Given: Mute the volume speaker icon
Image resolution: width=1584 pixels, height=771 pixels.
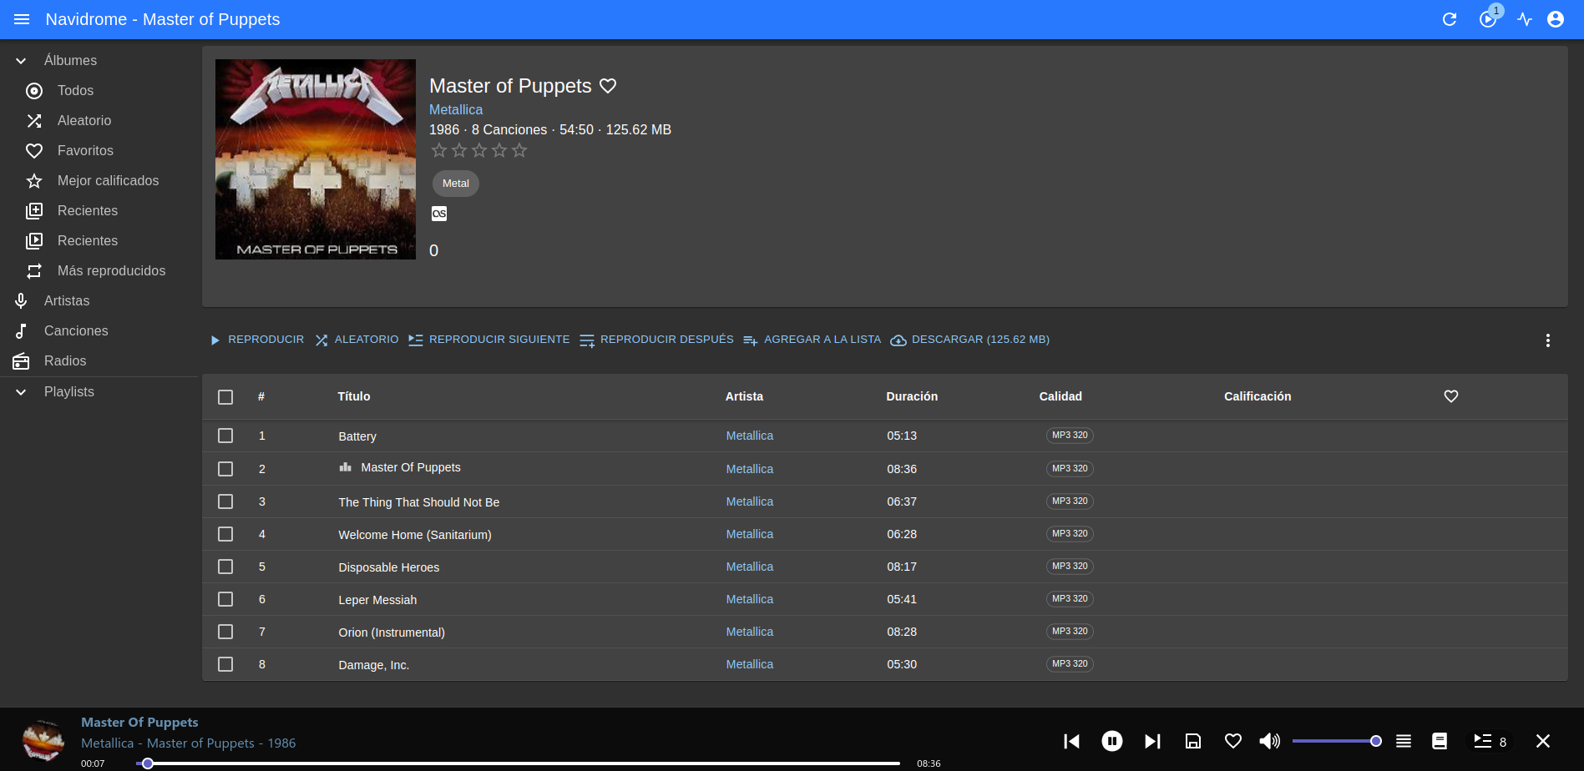Looking at the screenshot, I should 1269,741.
